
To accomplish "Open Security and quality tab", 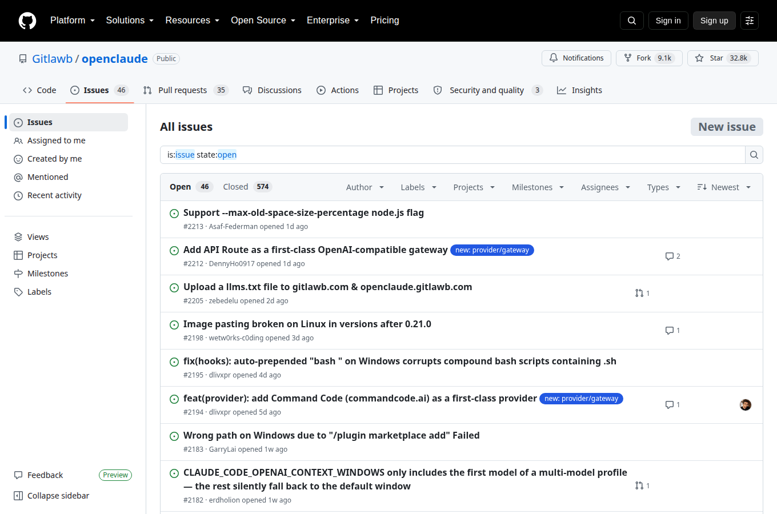I will point(488,90).
